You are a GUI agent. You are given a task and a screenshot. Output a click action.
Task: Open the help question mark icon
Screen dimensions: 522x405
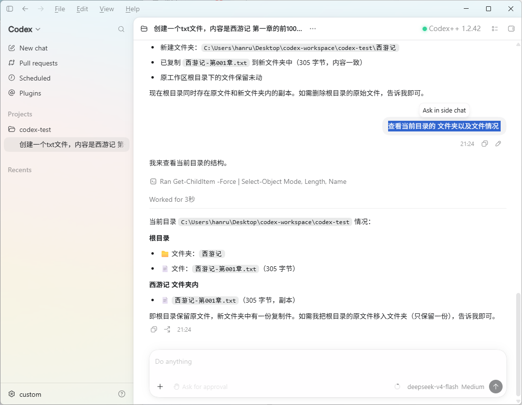(122, 394)
